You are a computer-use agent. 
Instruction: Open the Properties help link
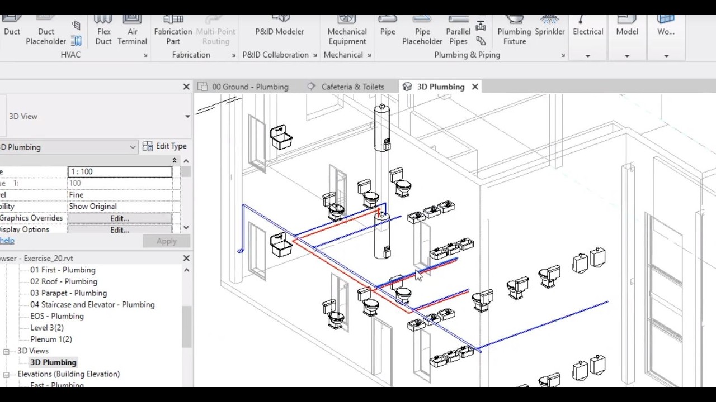pyautogui.click(x=7, y=241)
